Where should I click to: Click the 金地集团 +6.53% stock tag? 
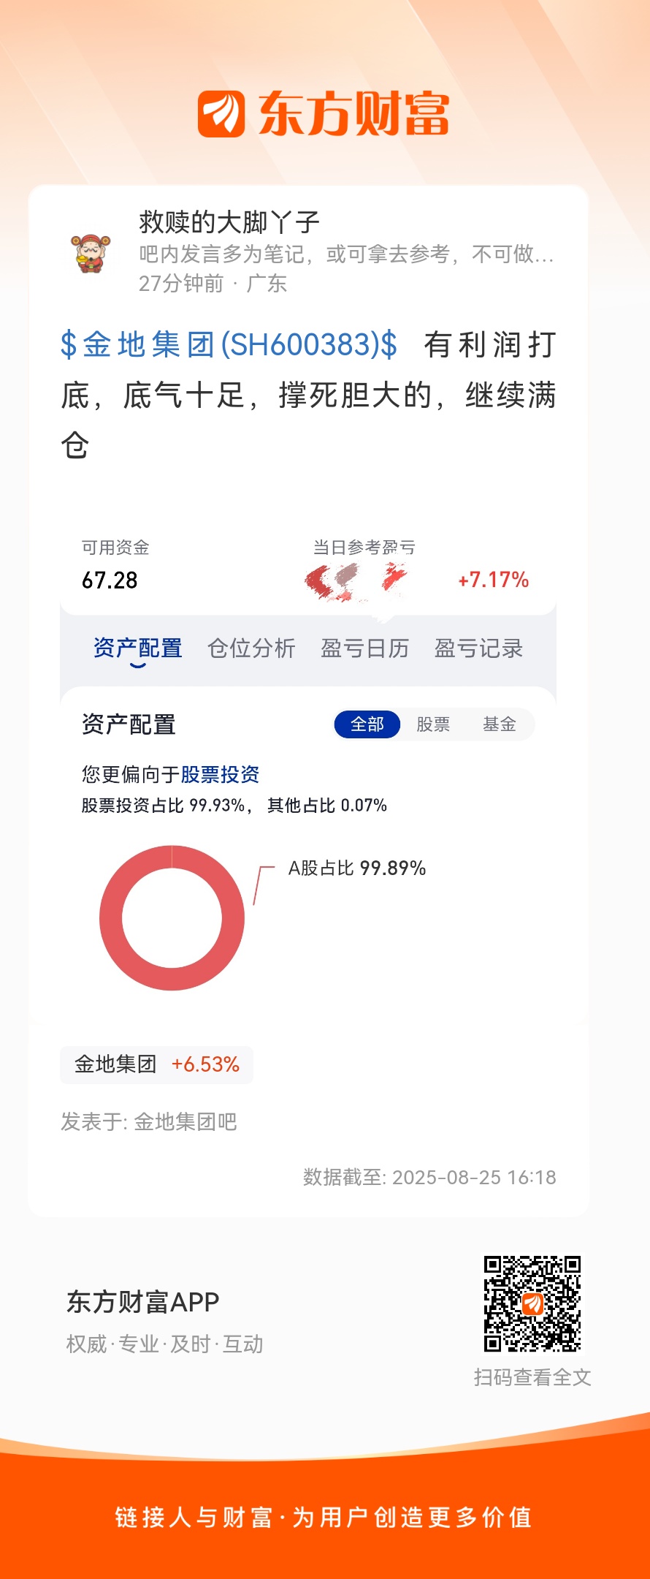156,1064
